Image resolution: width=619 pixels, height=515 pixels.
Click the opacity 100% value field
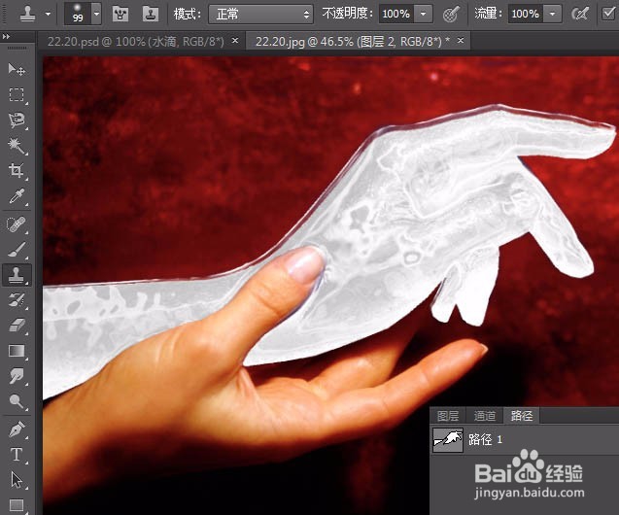point(396,15)
